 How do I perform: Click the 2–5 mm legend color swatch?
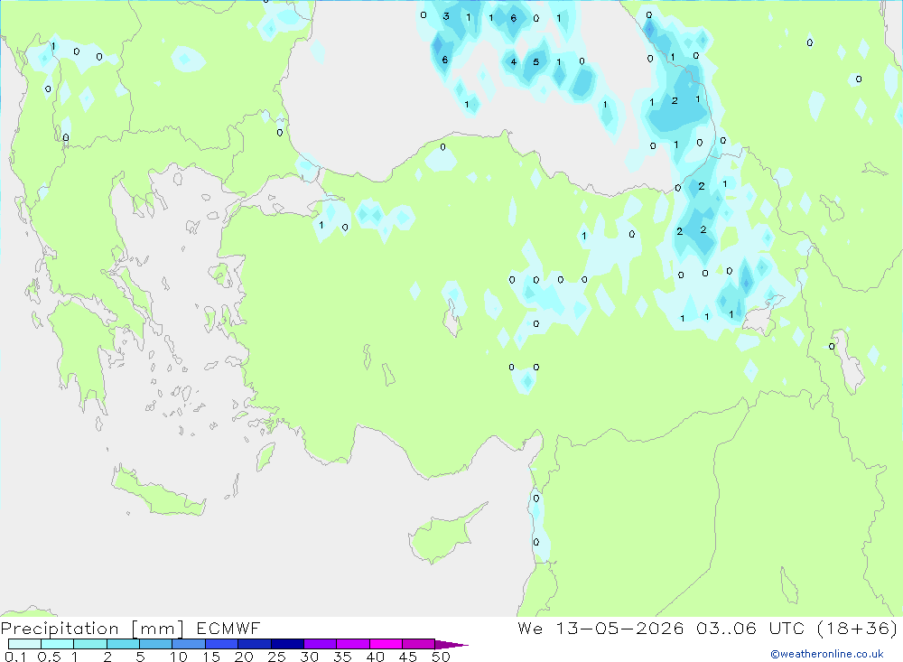[123, 644]
